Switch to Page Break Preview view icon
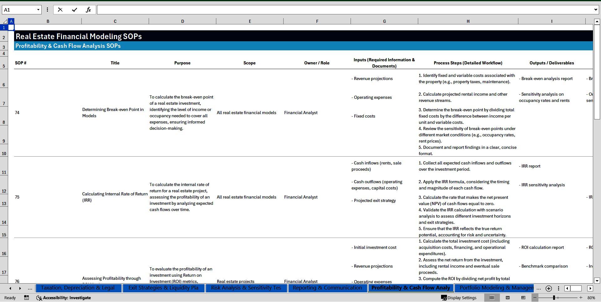This screenshot has width=601, height=302. click(523, 298)
